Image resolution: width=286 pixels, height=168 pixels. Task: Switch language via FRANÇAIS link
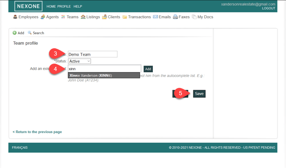[20, 148]
